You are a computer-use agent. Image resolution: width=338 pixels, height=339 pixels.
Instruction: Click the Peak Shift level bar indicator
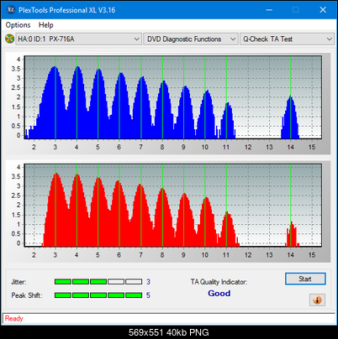click(98, 295)
